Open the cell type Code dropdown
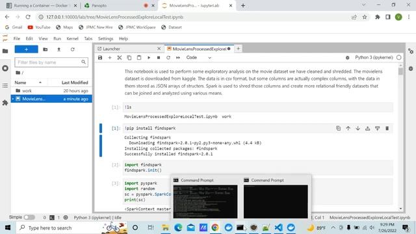Image resolution: width=416 pixels, height=234 pixels. pos(198,58)
